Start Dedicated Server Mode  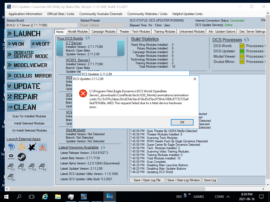(30, 55)
